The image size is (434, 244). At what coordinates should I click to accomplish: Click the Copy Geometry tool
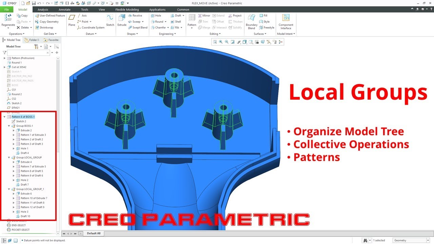(47, 22)
